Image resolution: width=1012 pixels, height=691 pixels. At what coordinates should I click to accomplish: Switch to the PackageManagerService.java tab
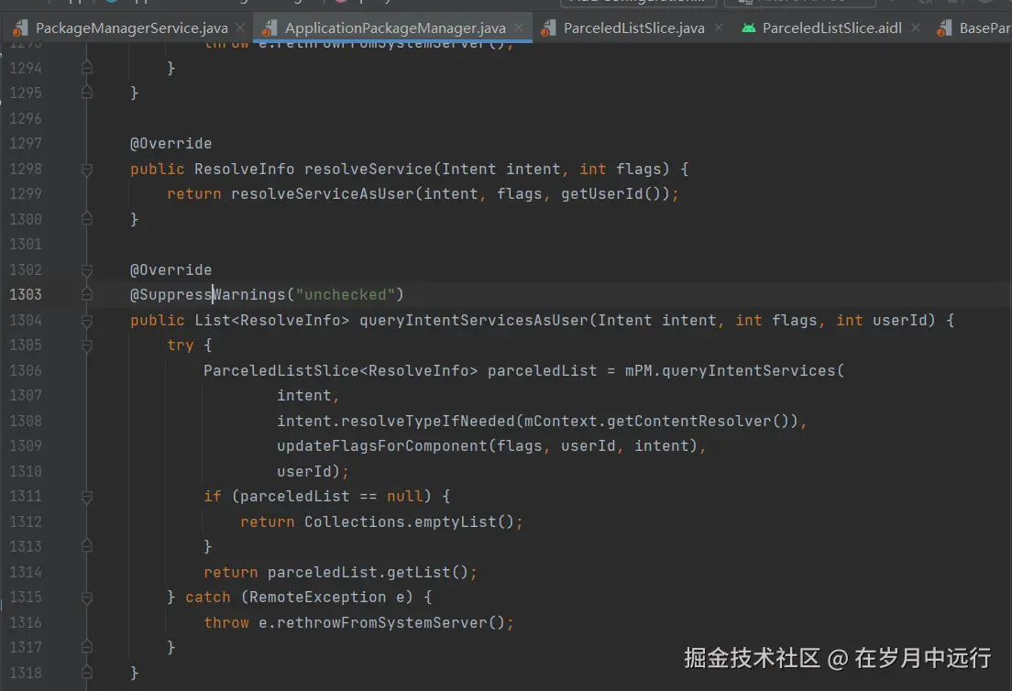point(132,27)
